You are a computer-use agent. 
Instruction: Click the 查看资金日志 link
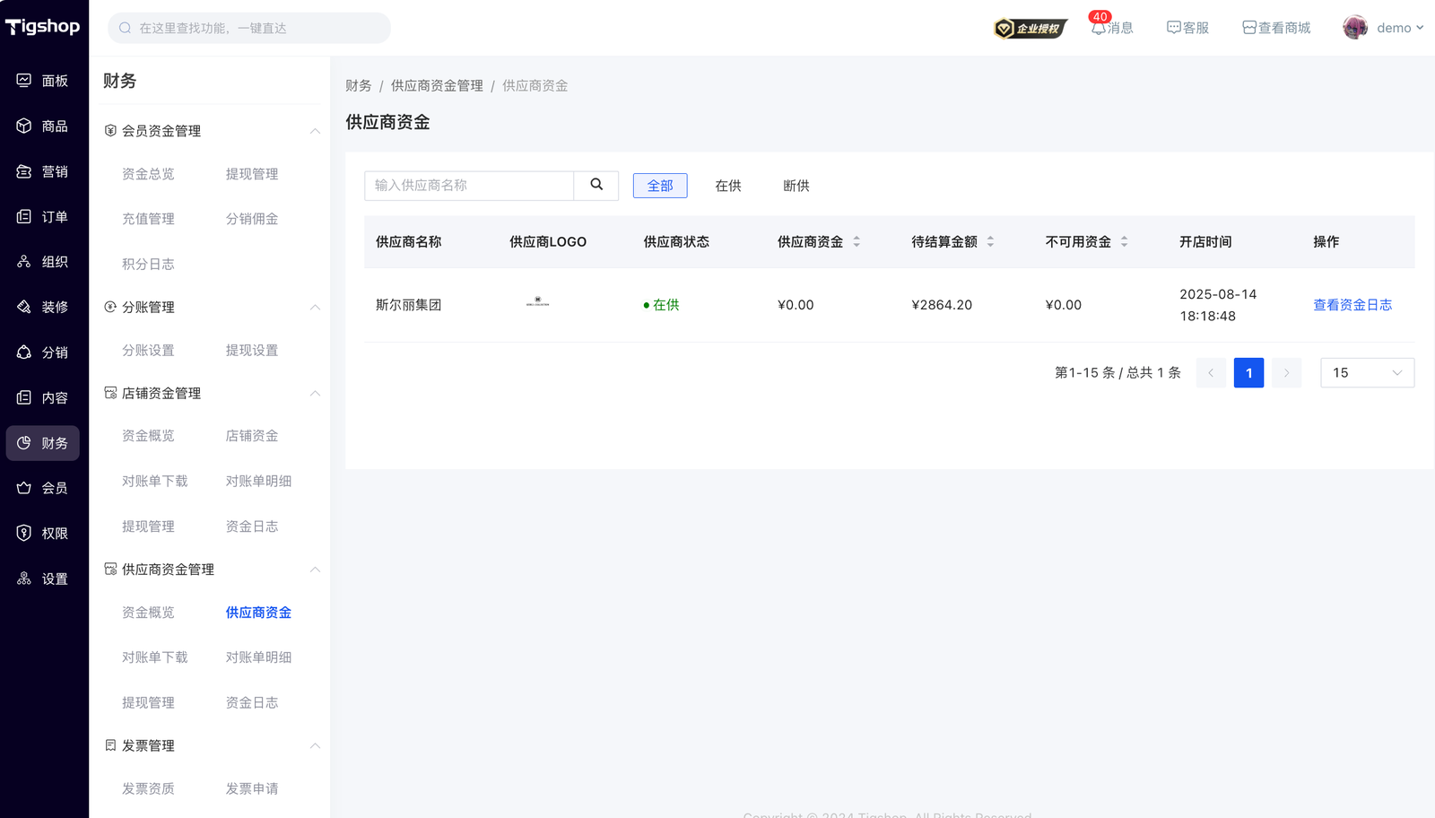(x=1352, y=305)
